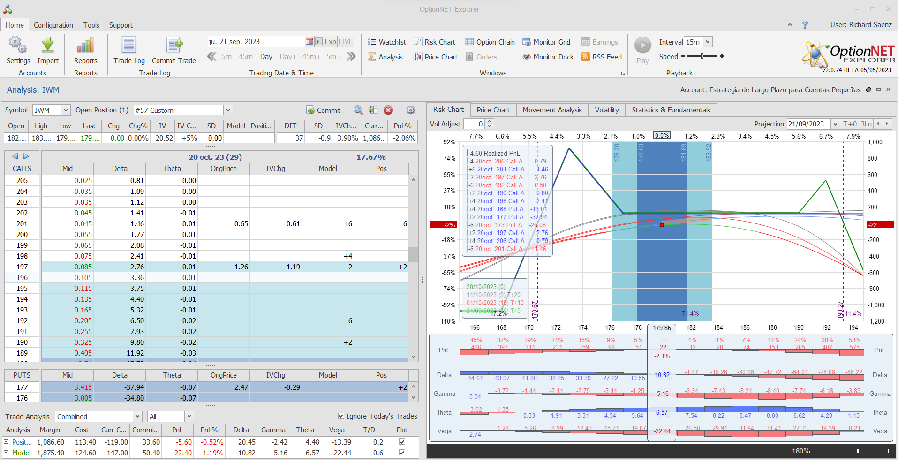The width and height of the screenshot is (898, 460).
Task: Open the Trade Log icon
Action: pyautogui.click(x=129, y=45)
